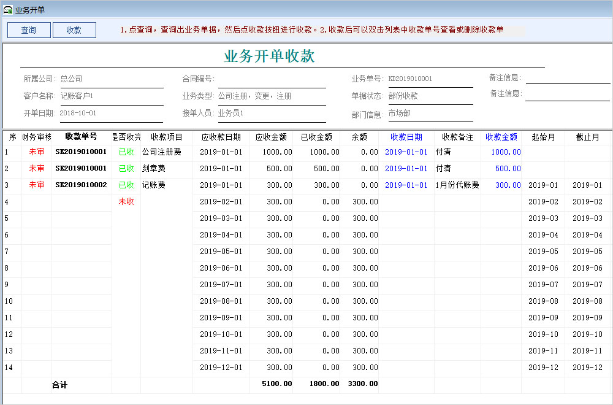613x405 pixels.
Task: Click the 公司注册费 item in row 1
Action: tap(162, 152)
